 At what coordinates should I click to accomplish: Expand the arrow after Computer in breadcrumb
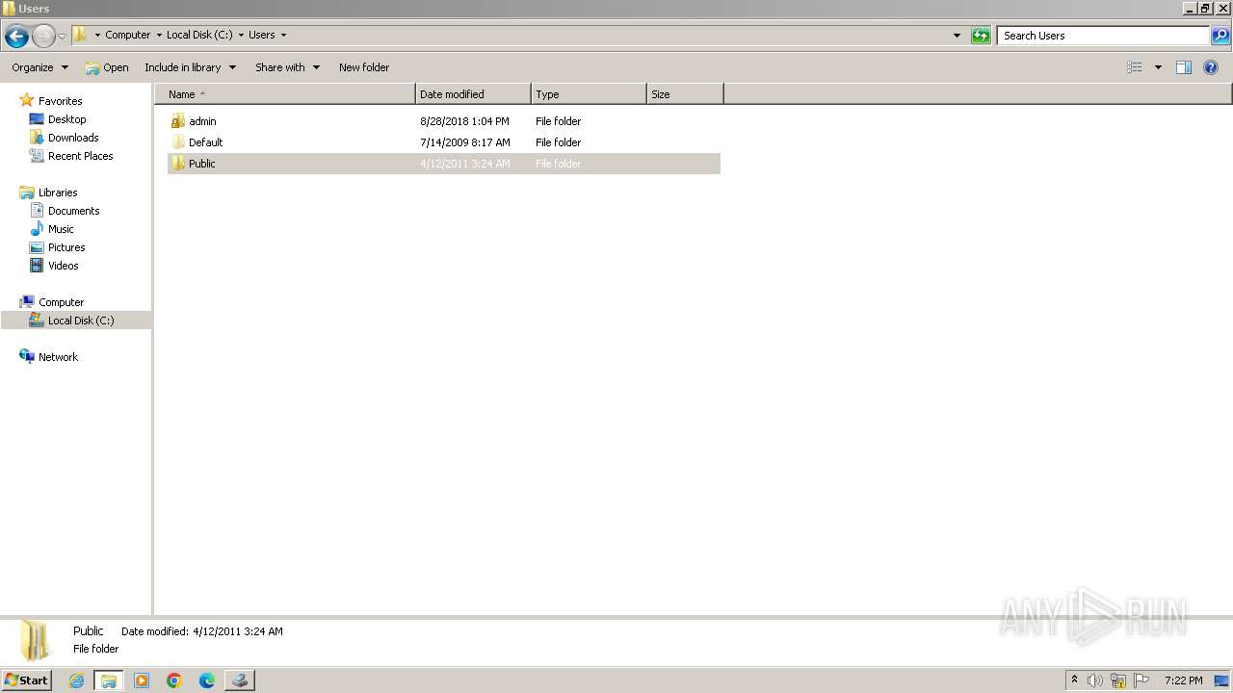click(x=159, y=35)
